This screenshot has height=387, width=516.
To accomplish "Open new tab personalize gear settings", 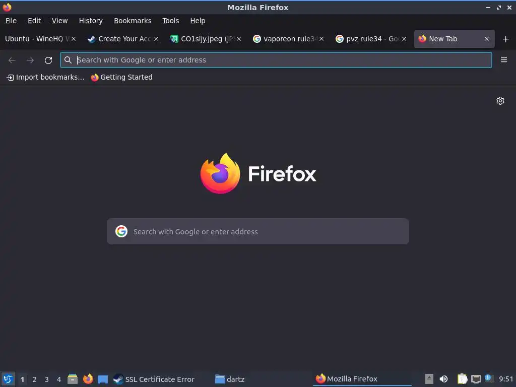I will (x=500, y=101).
